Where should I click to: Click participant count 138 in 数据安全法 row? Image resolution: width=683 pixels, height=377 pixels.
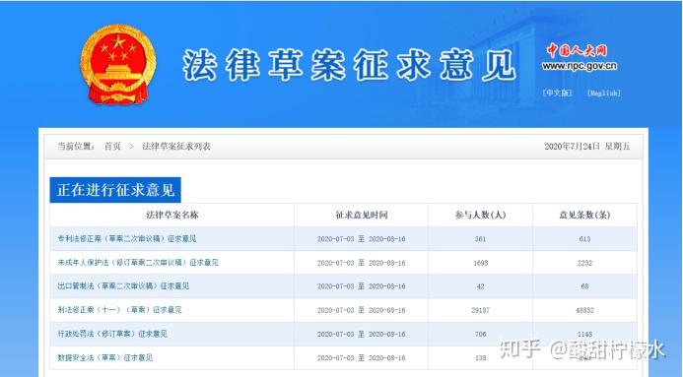(x=480, y=358)
